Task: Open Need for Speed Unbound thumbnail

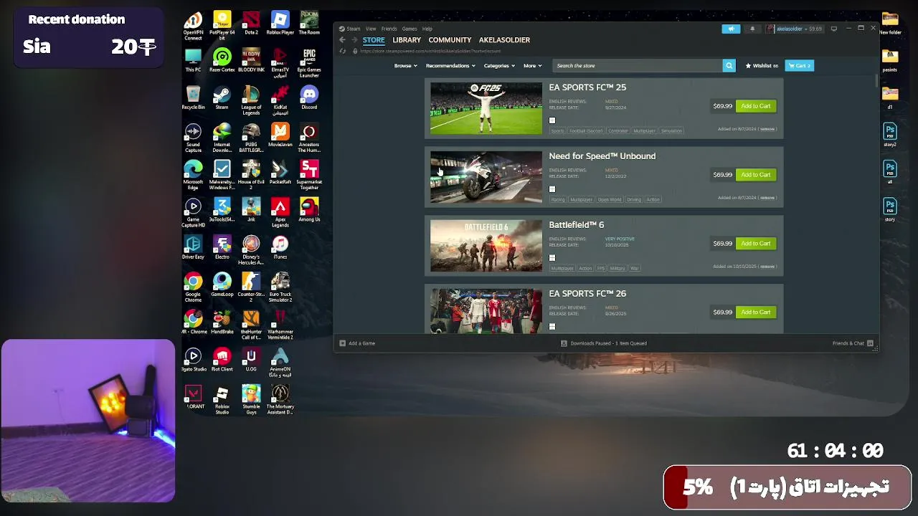Action: click(486, 177)
